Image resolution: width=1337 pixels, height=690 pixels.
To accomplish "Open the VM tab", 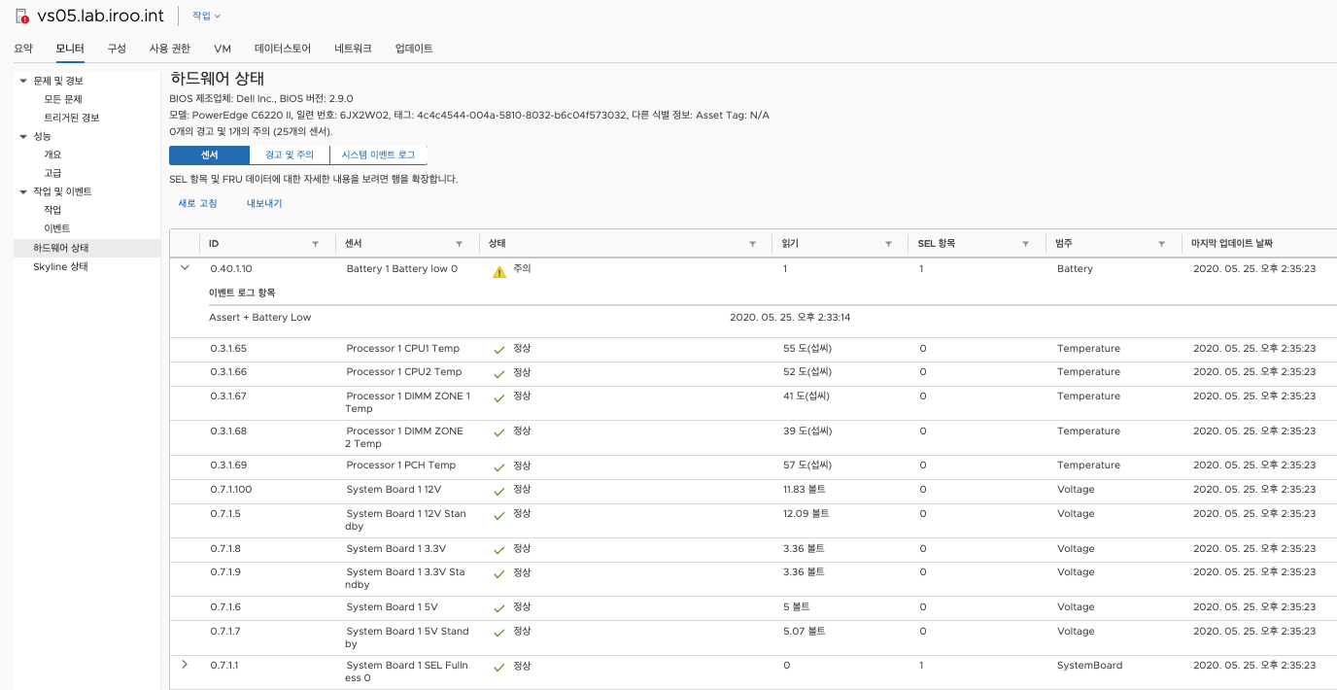I will coord(223,48).
